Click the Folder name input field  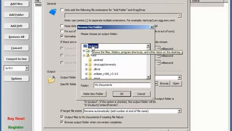click(122, 85)
